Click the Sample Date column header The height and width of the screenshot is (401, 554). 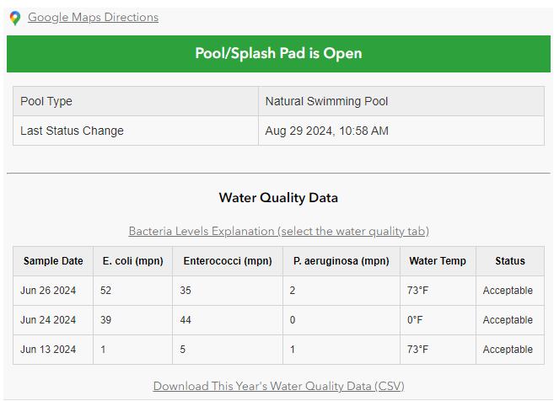[x=53, y=261]
